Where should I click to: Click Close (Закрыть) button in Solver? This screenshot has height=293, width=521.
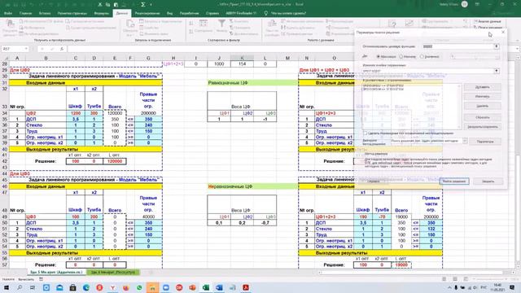click(488, 181)
